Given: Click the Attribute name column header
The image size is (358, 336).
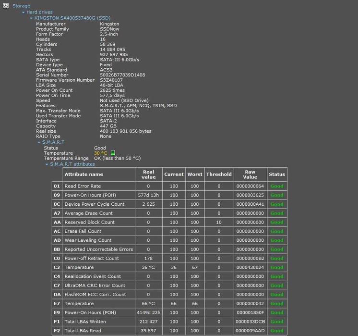Looking at the screenshot, I should click(99, 174).
